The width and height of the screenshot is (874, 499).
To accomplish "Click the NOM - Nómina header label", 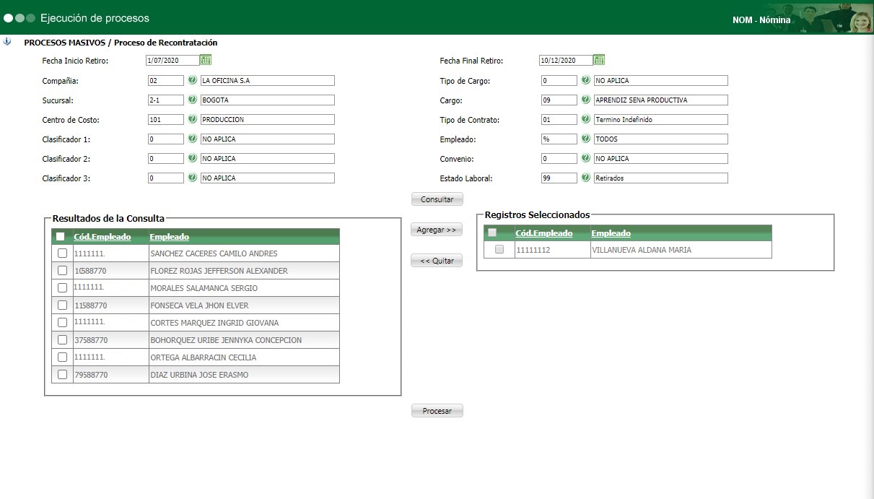I will pos(761,20).
